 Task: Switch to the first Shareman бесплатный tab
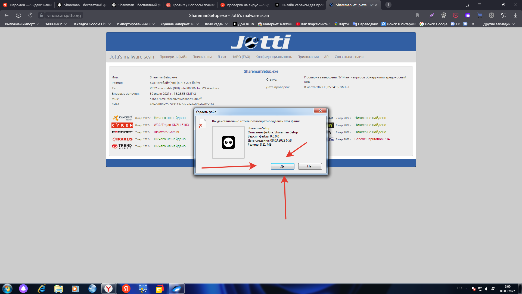coord(82,5)
